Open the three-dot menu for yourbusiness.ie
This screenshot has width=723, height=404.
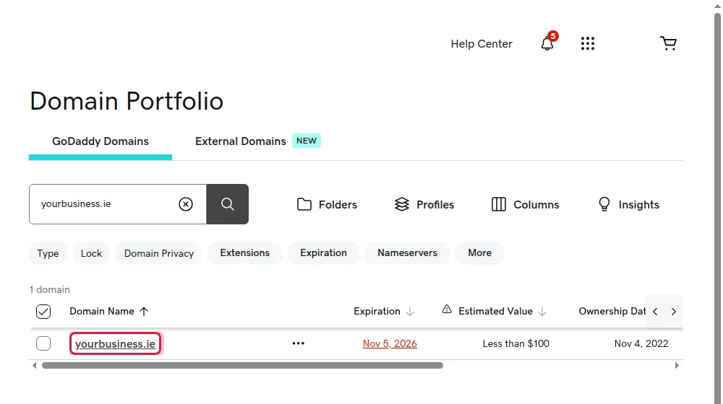(x=299, y=343)
